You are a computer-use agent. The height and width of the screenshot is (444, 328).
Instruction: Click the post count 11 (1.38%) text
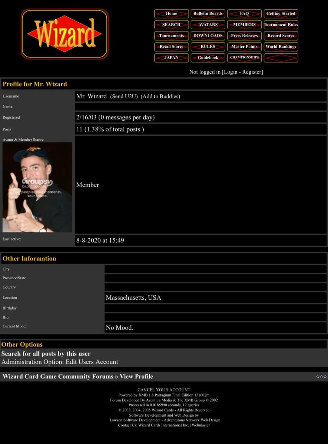point(110,129)
